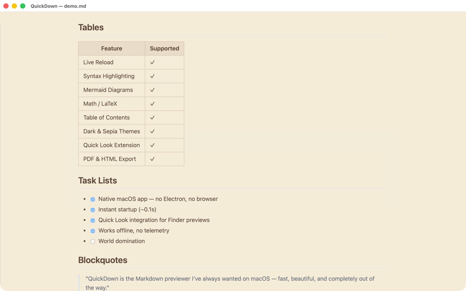Click the checkmark icon beside Live Reload

coord(152,62)
